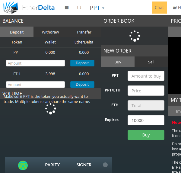Select the light theme square toggle
The width and height of the screenshot is (181, 173).
pos(79,8)
